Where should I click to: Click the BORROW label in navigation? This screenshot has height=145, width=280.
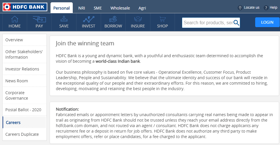point(113,26)
